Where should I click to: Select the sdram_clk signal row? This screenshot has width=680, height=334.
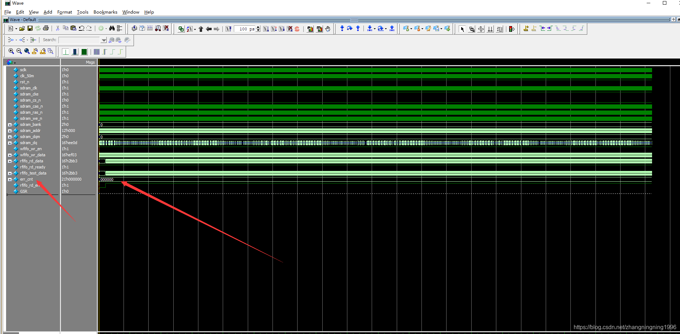pos(29,88)
